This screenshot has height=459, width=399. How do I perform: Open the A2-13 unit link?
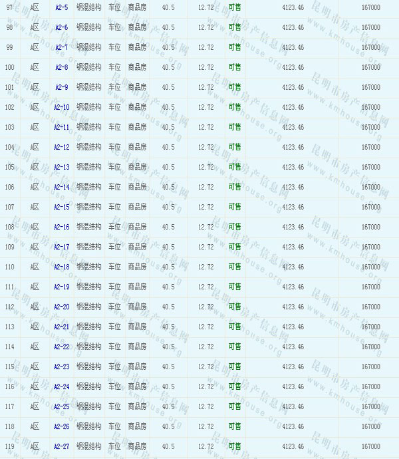pos(61,167)
